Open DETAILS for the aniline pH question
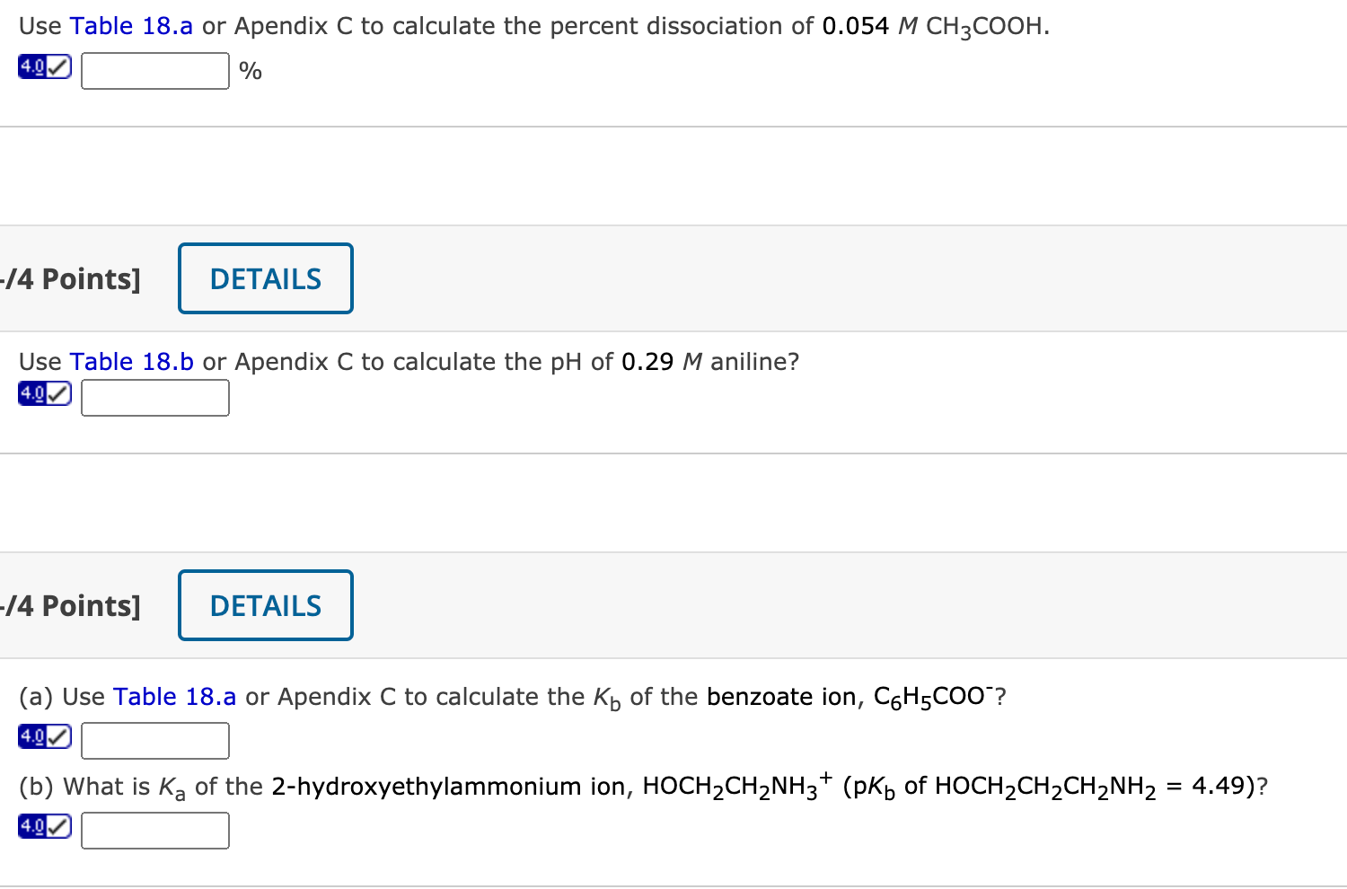This screenshot has width=1347, height=889. point(266,279)
